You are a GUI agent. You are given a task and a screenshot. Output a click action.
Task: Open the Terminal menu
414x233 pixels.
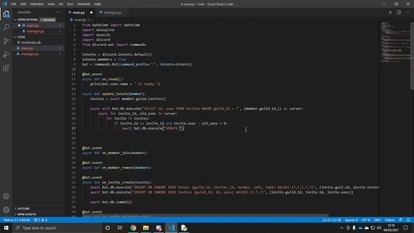pyautogui.click(x=83, y=4)
